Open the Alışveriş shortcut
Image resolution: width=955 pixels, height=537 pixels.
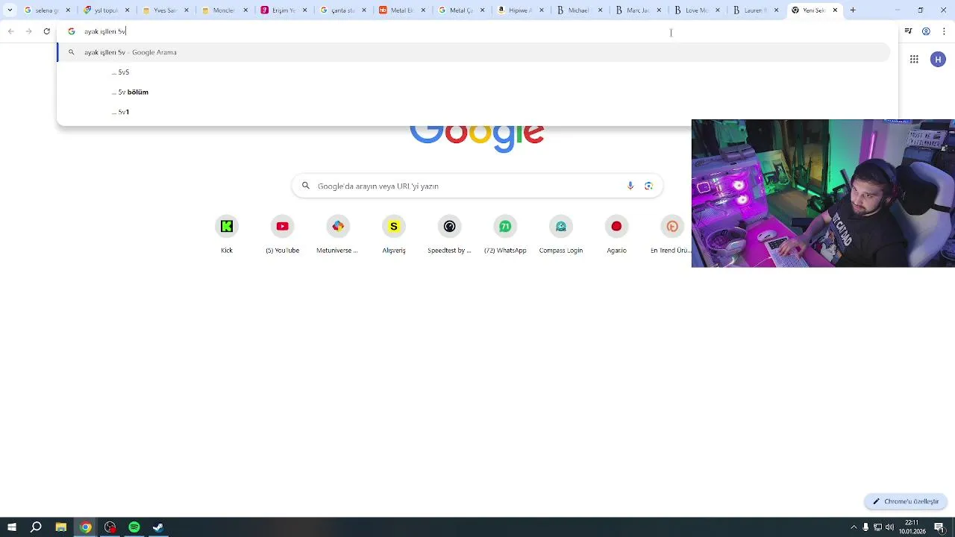394,234
